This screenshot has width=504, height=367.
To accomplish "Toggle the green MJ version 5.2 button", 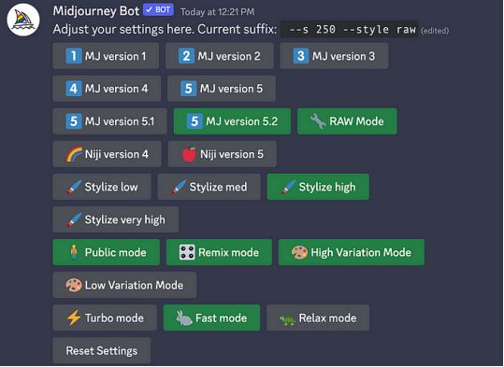I will tap(232, 121).
